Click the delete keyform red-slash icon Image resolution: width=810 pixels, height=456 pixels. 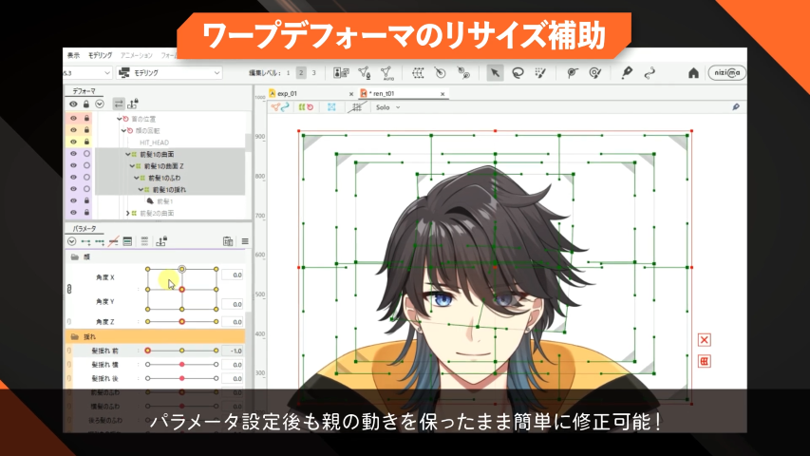coord(113,241)
